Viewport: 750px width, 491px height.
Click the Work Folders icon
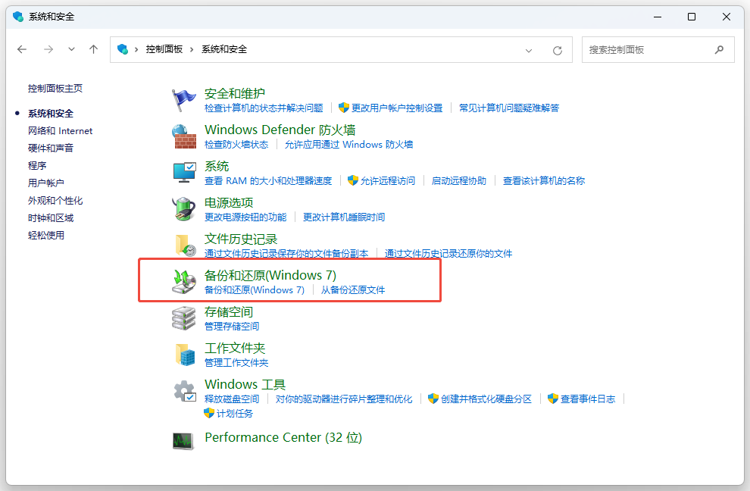coord(185,355)
